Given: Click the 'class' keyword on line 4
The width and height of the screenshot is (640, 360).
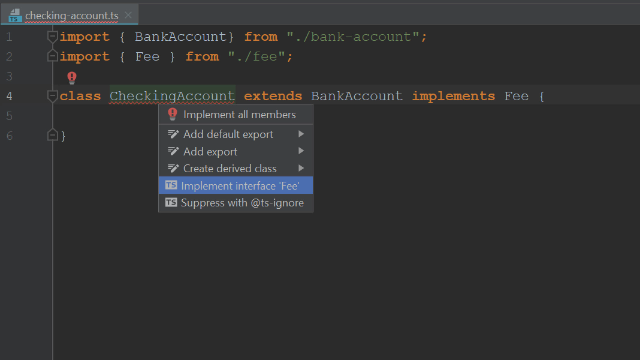Looking at the screenshot, I should [x=80, y=96].
